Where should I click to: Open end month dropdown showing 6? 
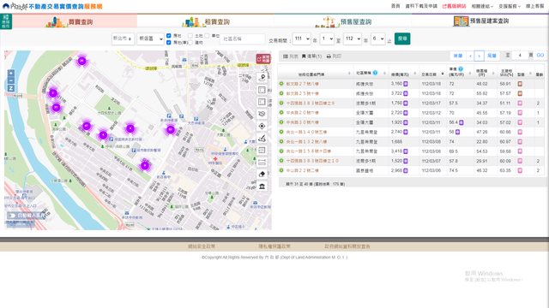377,38
